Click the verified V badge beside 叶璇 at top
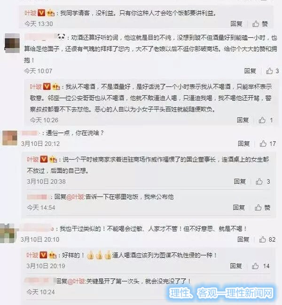 click(41, 13)
